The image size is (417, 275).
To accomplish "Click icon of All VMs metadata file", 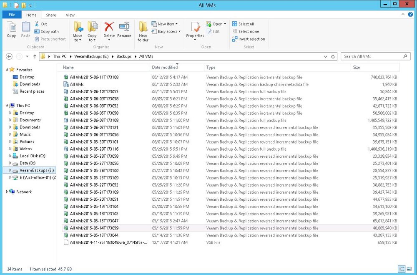I will 66,84.
